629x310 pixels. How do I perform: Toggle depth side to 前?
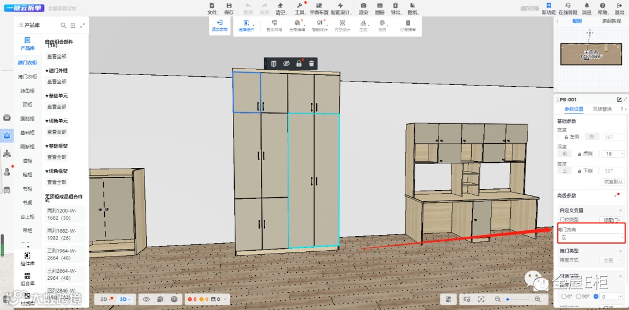[564, 154]
